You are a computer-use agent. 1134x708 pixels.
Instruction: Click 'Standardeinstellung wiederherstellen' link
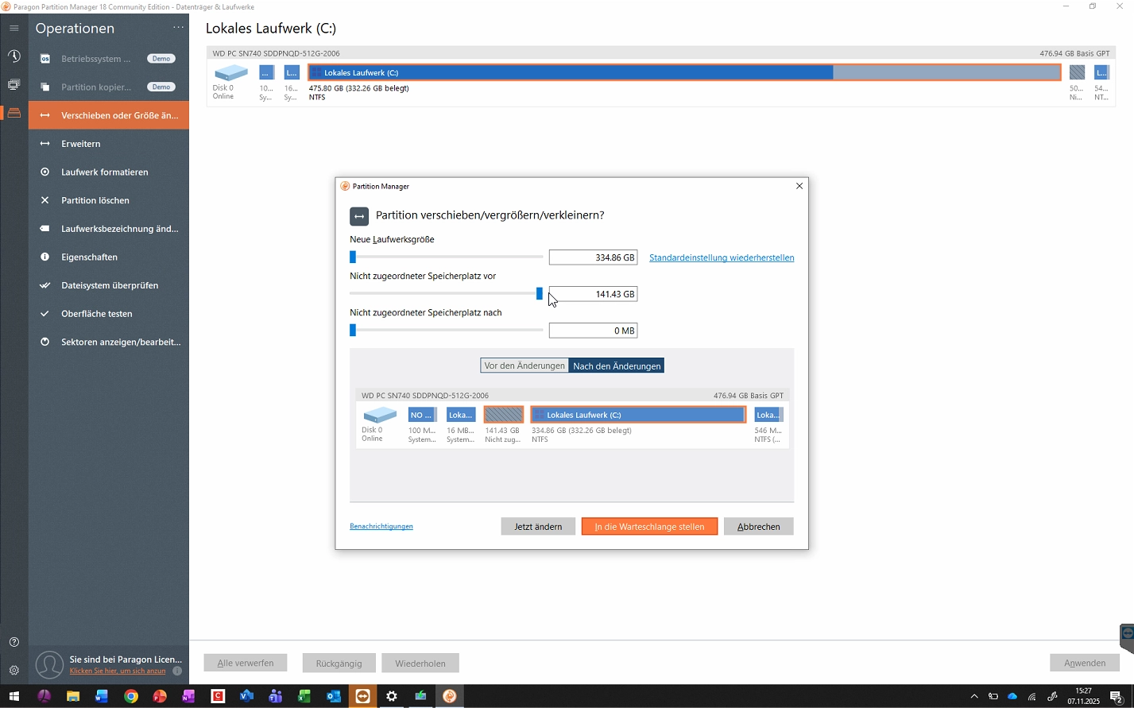[x=722, y=257]
